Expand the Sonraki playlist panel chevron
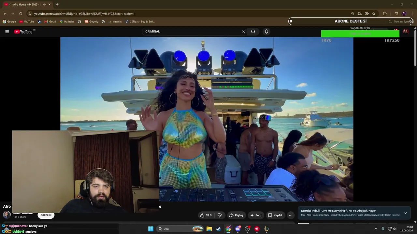417x234 pixels. 405,213
